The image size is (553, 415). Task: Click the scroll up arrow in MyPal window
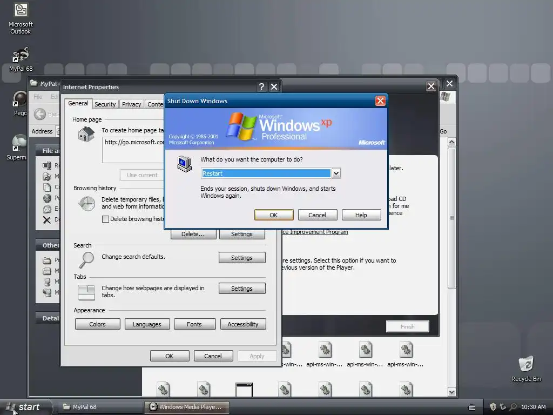pyautogui.click(x=452, y=142)
